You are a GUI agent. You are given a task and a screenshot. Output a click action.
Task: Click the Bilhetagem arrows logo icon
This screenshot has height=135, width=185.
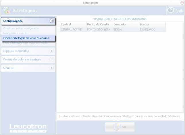(x=6, y=11)
